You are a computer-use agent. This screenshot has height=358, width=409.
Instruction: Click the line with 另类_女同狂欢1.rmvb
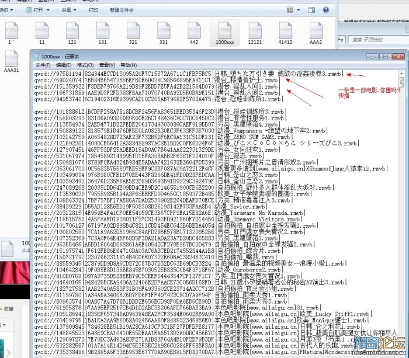(x=157, y=150)
